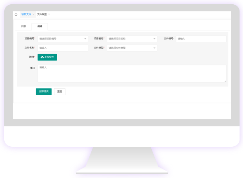Open the 列表 tab
The width and height of the screenshot is (243, 178).
pos(24,27)
